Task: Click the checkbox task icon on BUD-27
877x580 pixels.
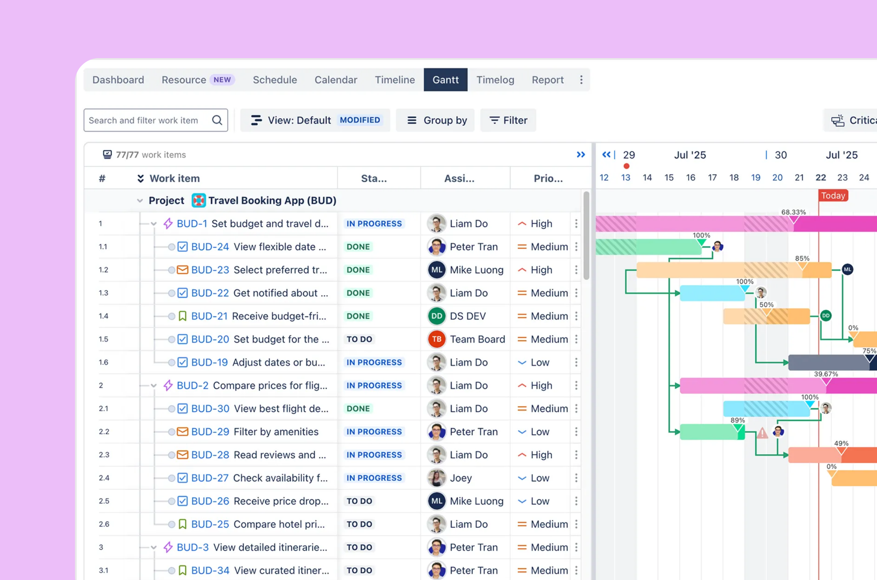Action: point(182,478)
